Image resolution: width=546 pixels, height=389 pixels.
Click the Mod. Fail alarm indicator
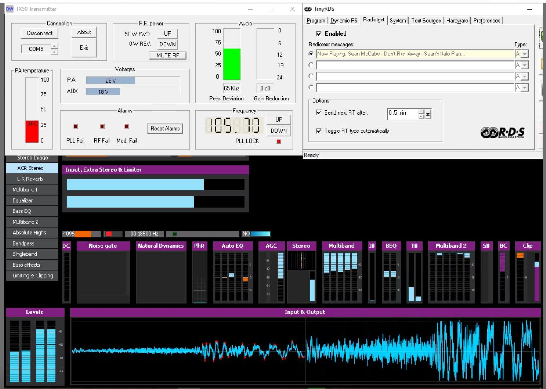pyautogui.click(x=126, y=126)
